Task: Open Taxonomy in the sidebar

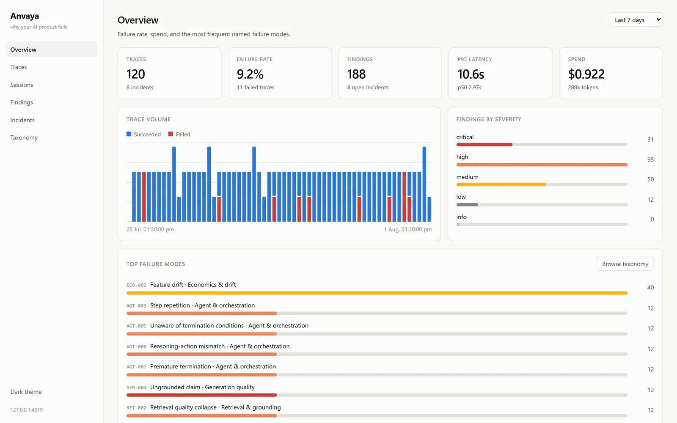Action: [x=51, y=137]
